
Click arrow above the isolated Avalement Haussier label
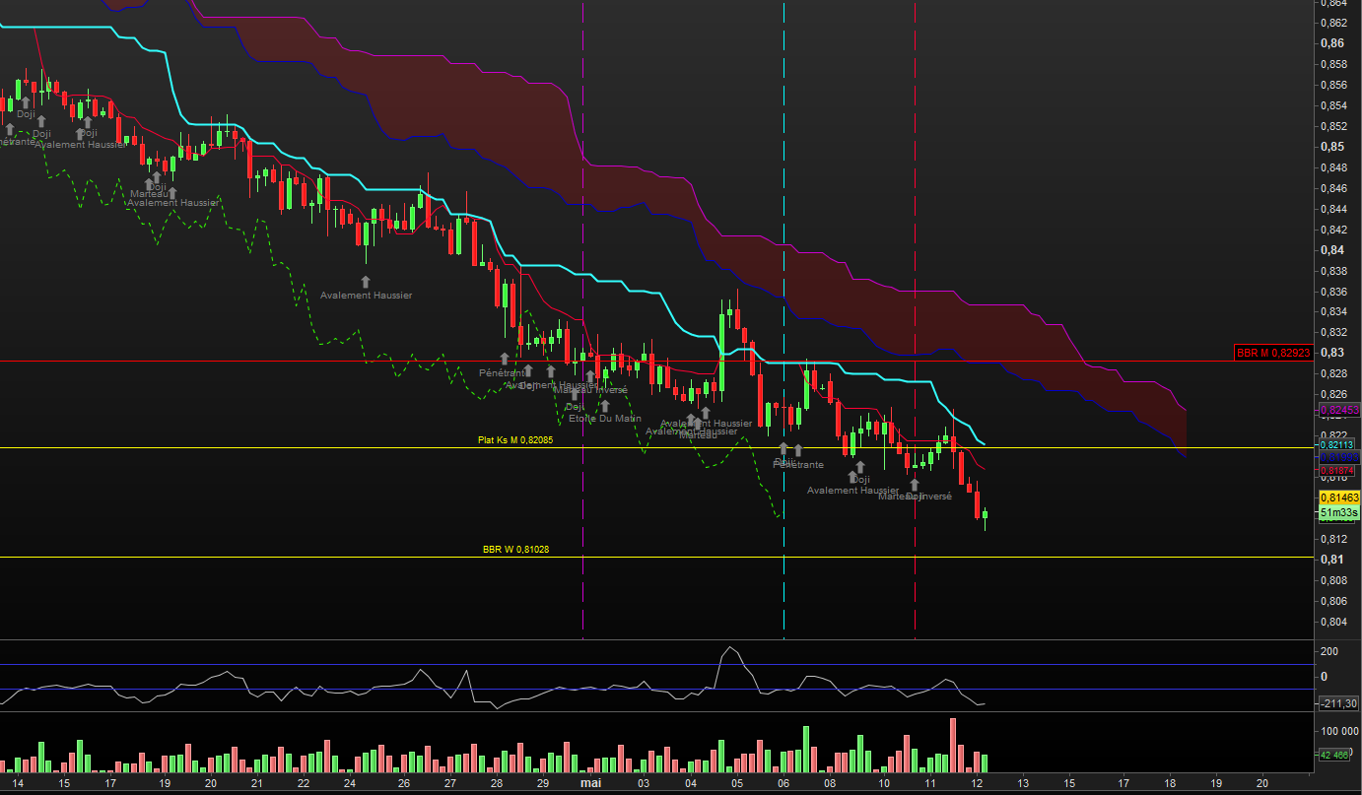[x=366, y=282]
